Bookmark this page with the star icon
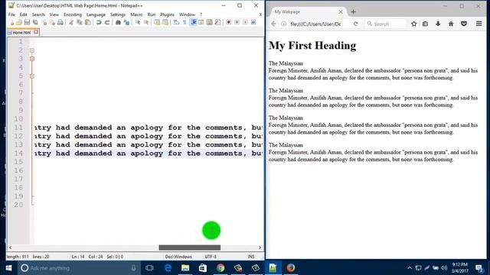 pyautogui.click(x=413, y=24)
